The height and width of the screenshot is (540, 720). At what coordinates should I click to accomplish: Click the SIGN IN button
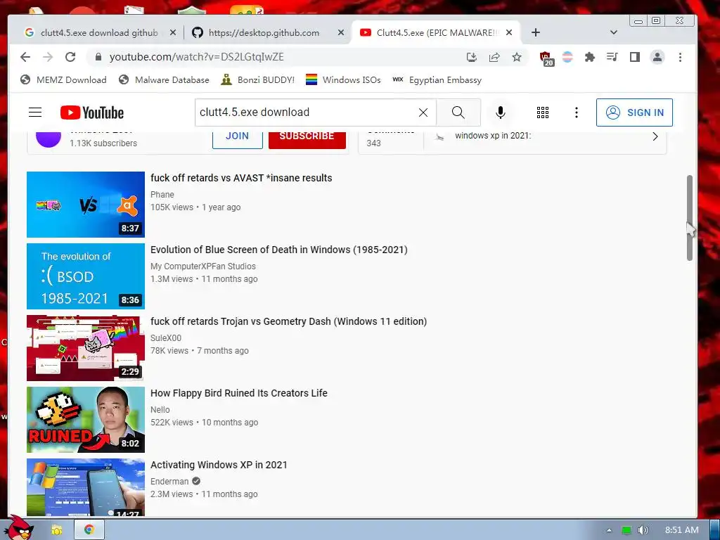click(635, 112)
